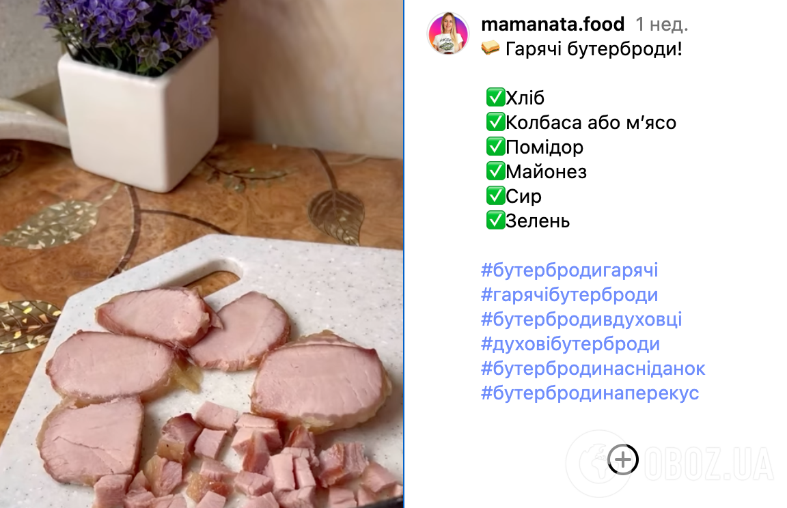787x508 pixels.
Task: Open hashtag #бутербродигарячі
Action: (x=569, y=270)
